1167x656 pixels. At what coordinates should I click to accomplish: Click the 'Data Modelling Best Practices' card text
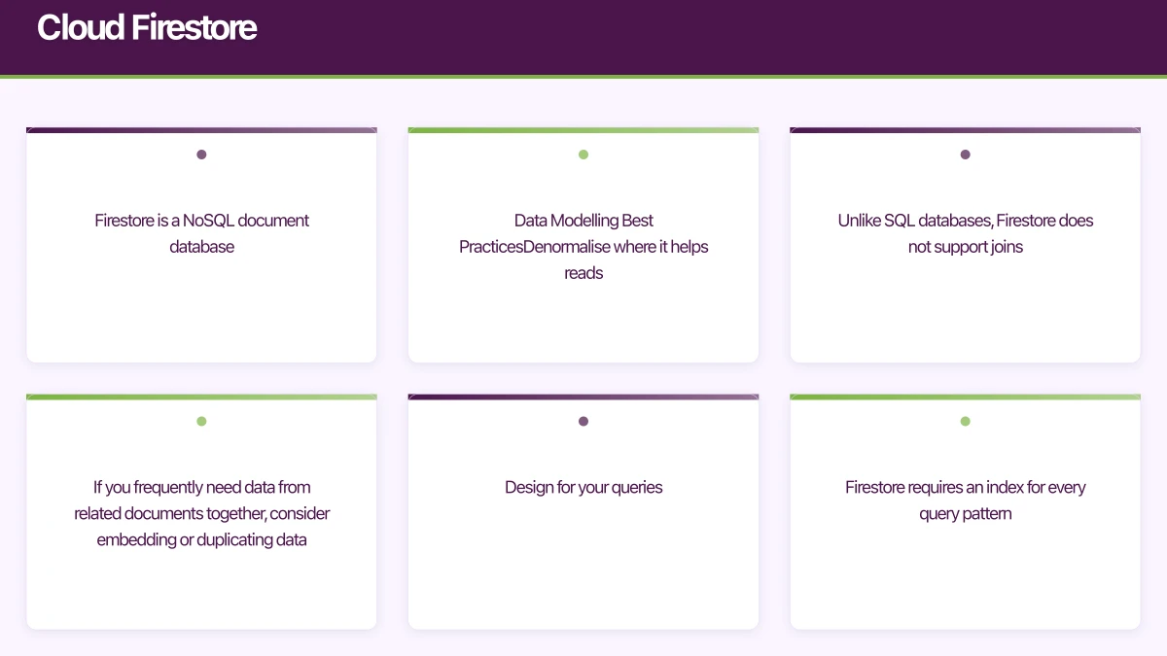583,247
